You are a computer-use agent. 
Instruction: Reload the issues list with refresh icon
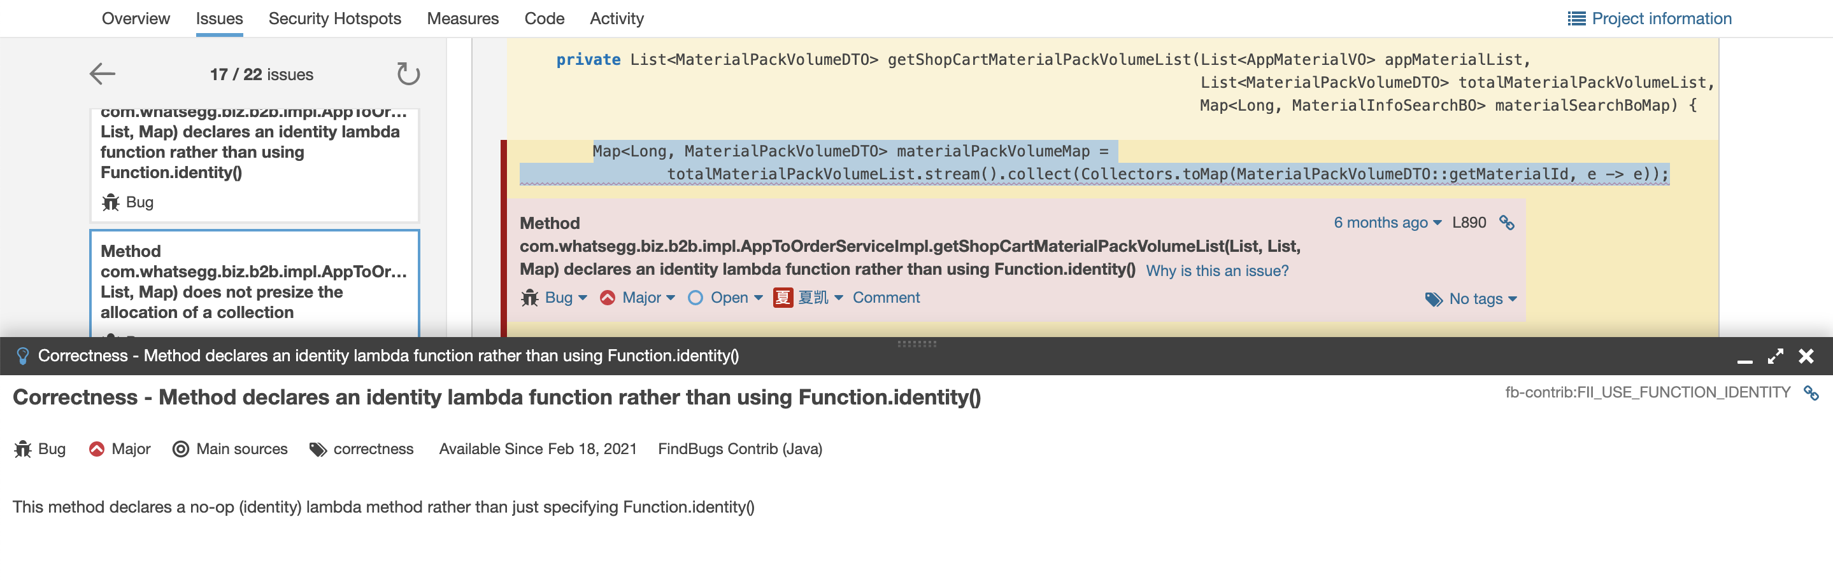pos(408,74)
